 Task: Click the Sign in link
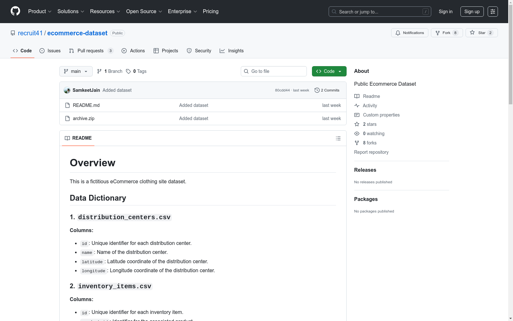446,12
